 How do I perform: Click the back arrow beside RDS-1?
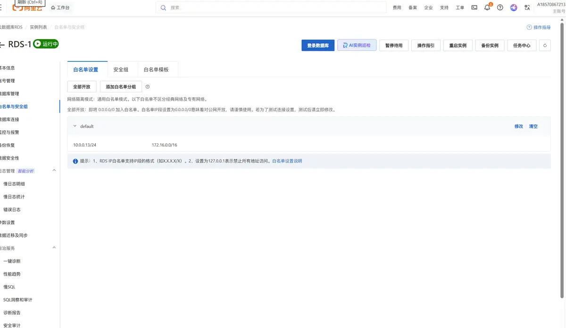click(x=2, y=44)
